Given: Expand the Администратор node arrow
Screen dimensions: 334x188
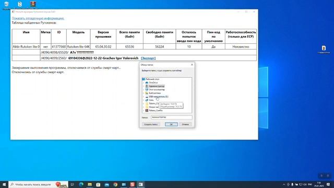Looking at the screenshot, I should (x=144, y=86).
